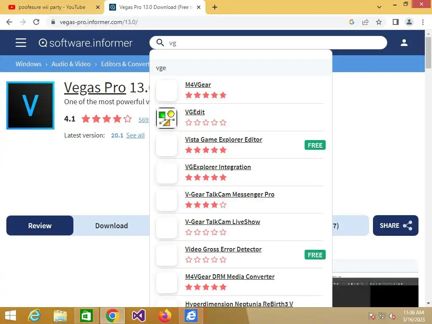Viewport: 432px width, 324px height.
Task: Open V-Gear TalkCam LiveShow result
Action: [223, 222]
